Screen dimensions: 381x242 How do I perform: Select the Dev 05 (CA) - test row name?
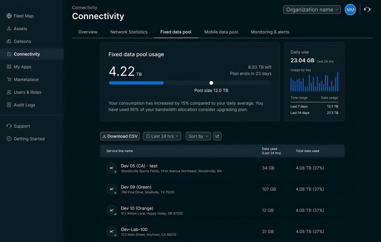tap(139, 166)
